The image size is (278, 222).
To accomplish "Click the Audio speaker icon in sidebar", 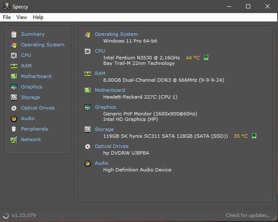I will click(14, 119).
